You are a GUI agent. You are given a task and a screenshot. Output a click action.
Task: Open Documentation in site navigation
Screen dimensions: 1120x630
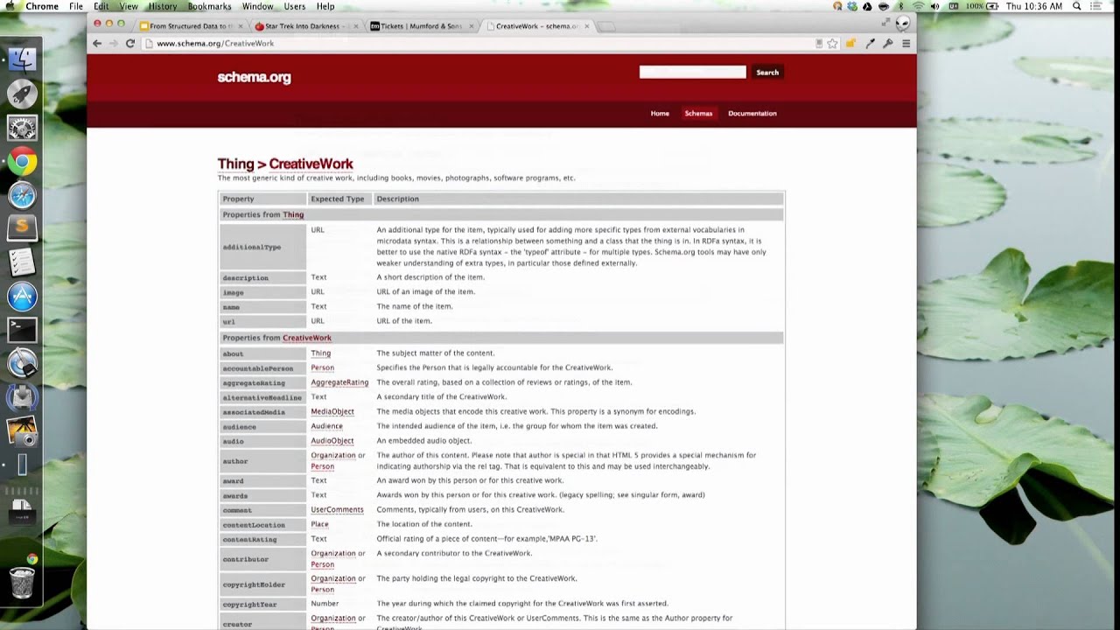pyautogui.click(x=752, y=113)
